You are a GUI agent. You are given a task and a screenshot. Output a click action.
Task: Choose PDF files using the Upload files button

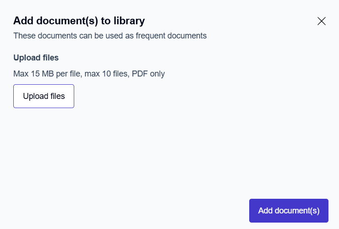tap(44, 96)
